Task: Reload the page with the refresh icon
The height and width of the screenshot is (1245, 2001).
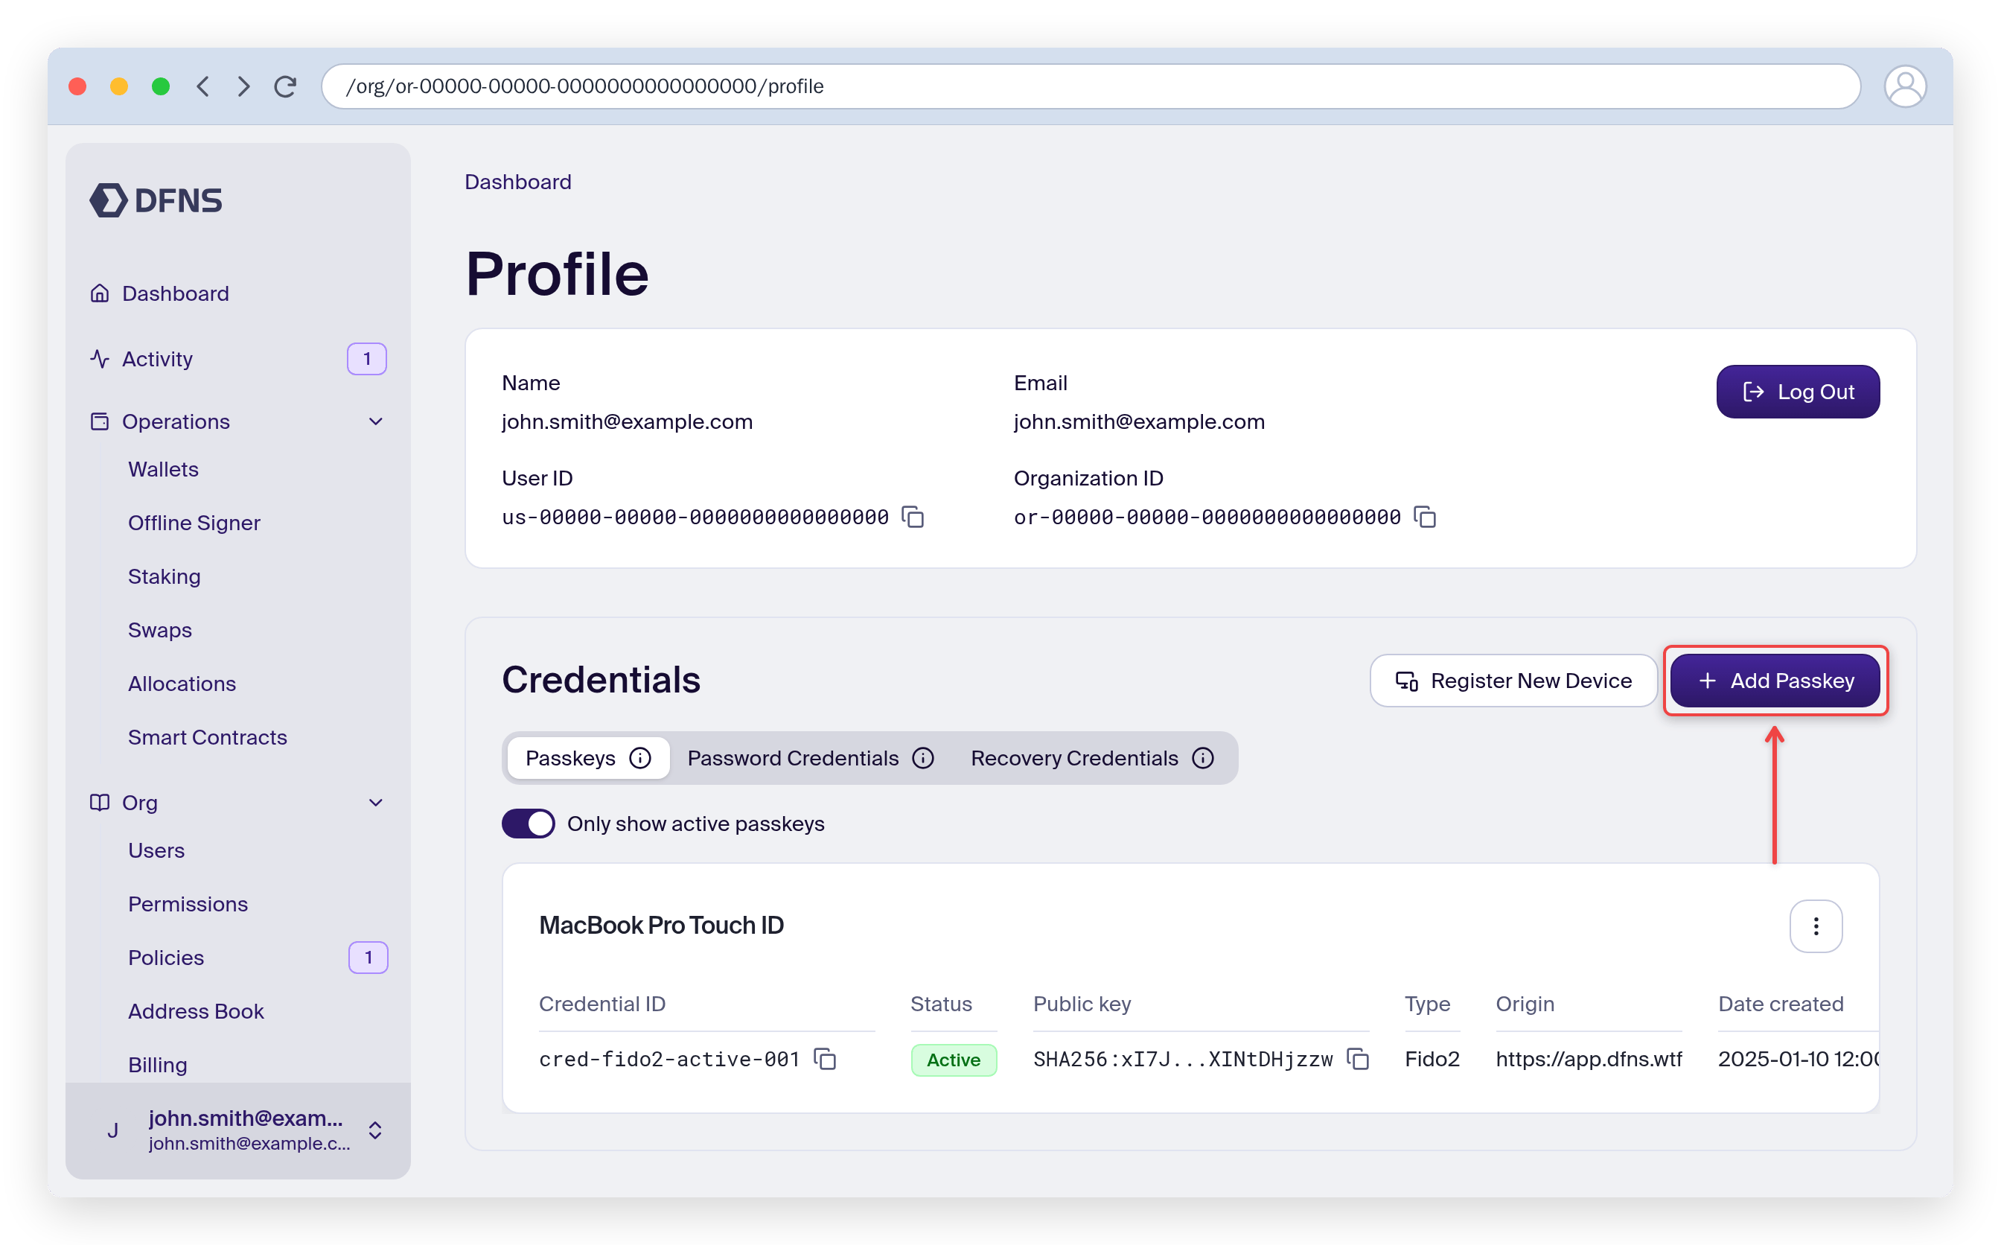Action: (x=286, y=86)
